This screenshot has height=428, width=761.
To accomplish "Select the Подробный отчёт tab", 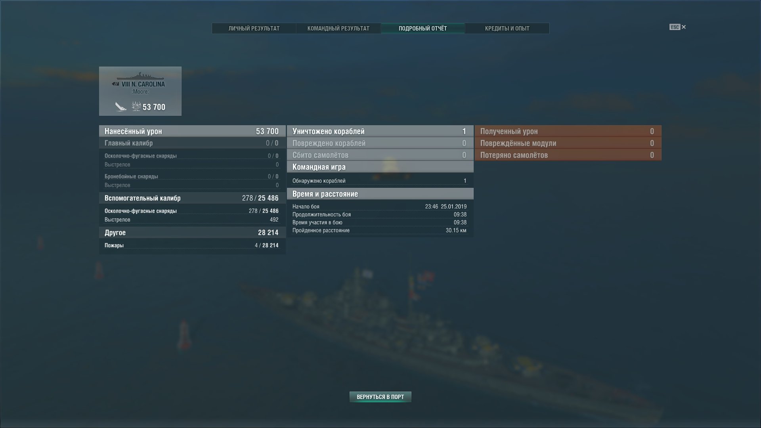I will point(423,29).
